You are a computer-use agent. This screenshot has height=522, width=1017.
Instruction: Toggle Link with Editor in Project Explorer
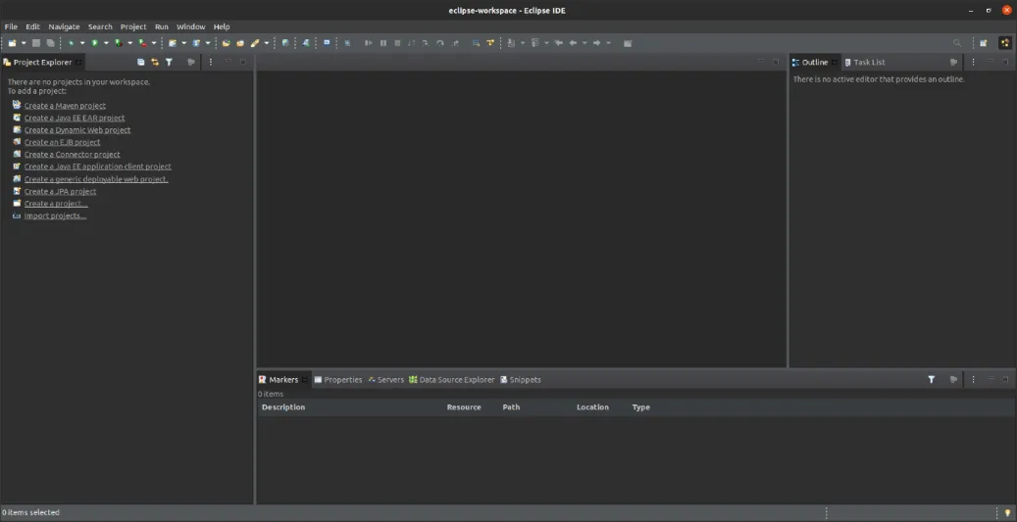pos(155,62)
